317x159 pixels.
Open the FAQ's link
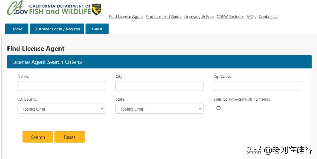tap(251, 17)
